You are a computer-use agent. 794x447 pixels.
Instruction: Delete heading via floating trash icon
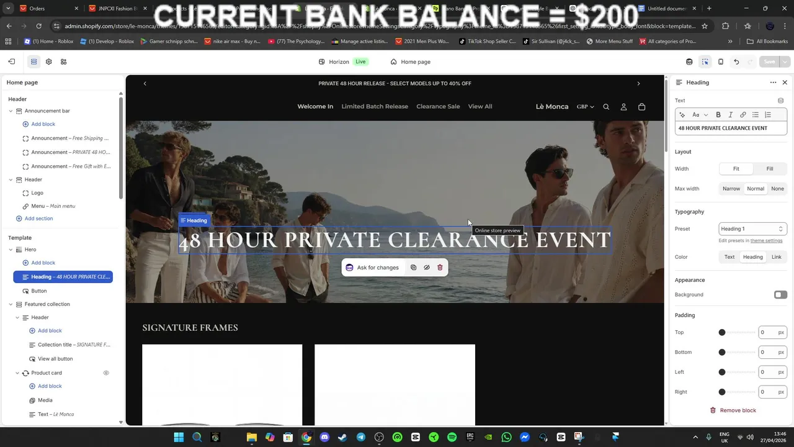click(440, 268)
